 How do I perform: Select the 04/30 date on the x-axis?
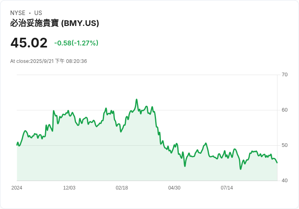point(174,188)
